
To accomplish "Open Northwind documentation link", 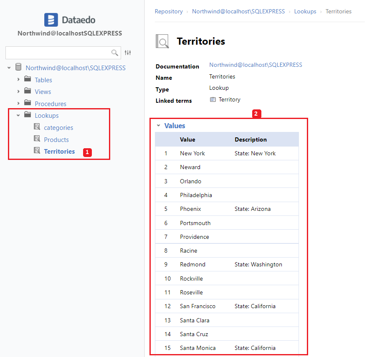I will 256,65.
